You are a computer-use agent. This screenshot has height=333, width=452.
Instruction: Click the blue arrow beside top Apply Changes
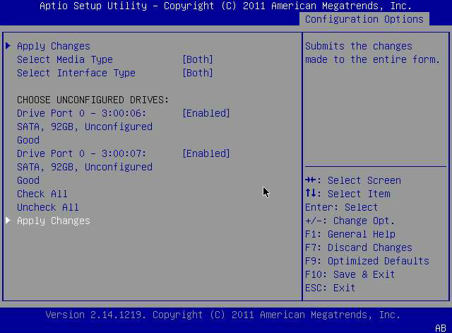(x=8, y=45)
